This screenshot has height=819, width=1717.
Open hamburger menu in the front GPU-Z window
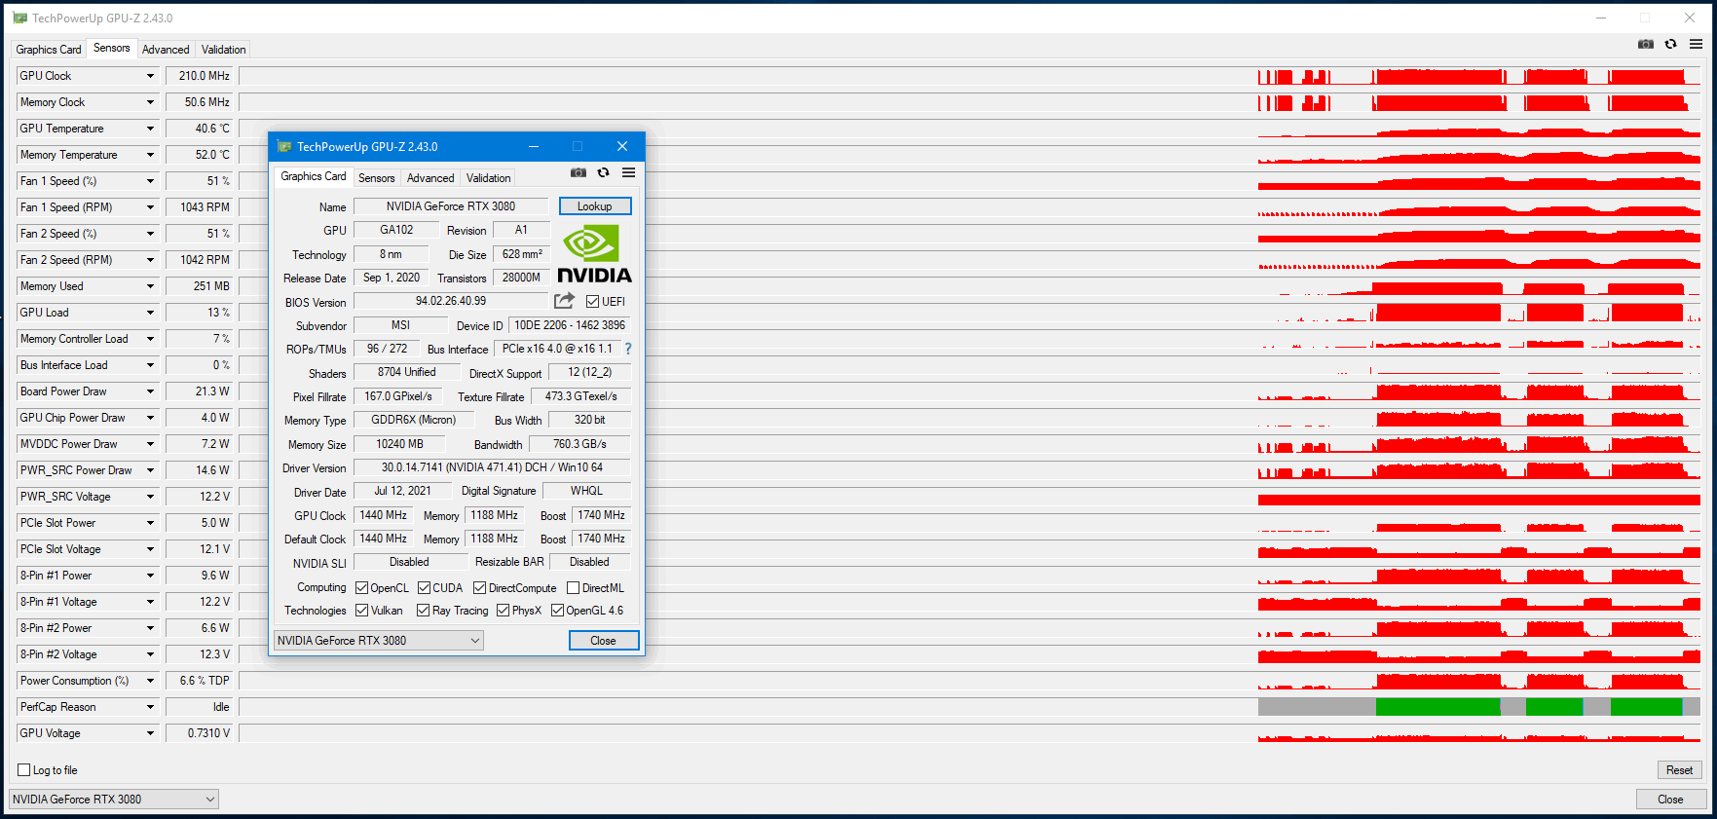coord(629,172)
